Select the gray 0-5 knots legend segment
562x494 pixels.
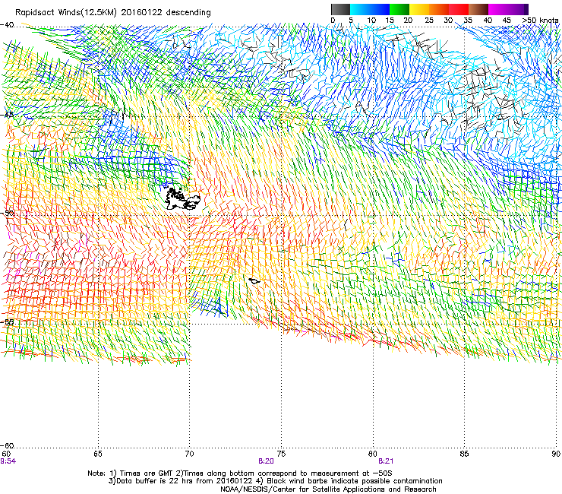point(340,9)
